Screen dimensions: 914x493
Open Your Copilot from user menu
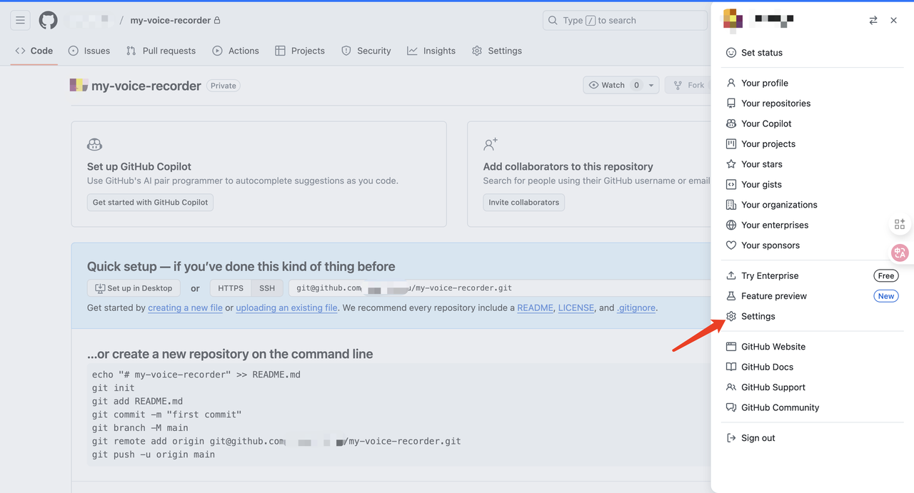765,123
